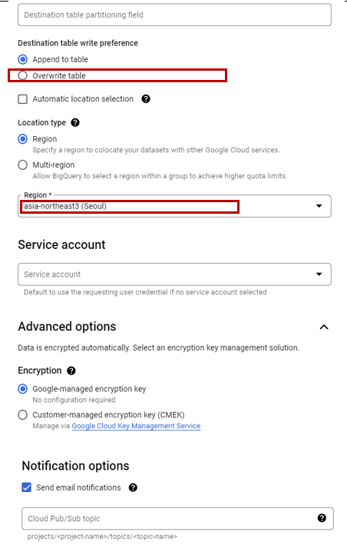Viewport: 347px width, 552px height.
Task: Open help icon in Cloud Pub/Sub topic field
Action: [x=322, y=518]
